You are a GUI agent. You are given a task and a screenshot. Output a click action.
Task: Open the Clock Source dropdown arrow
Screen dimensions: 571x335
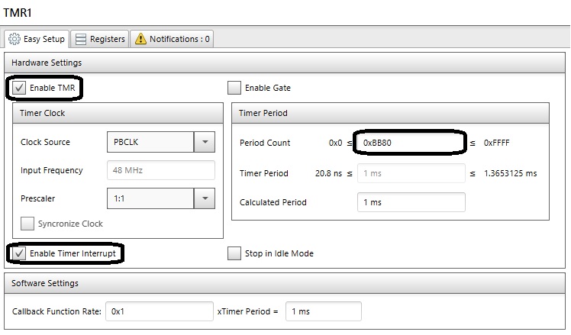[205, 142]
